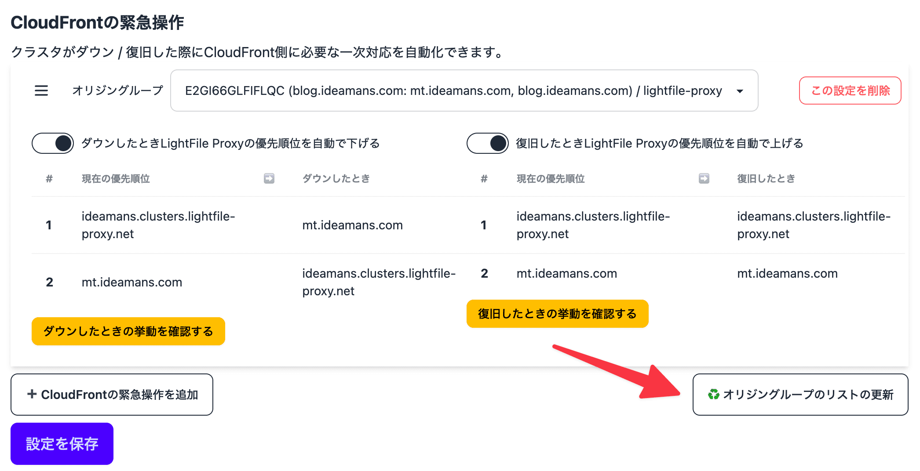Toggle automatic priority lowering when down
This screenshot has height=471, width=920.
53,143
